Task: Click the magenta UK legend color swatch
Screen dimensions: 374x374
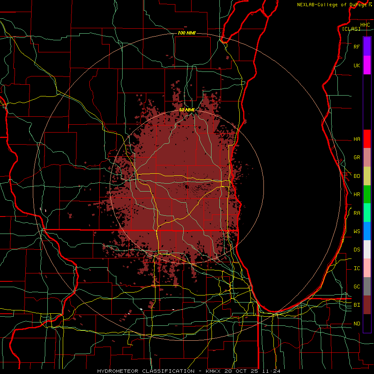Action: 367,65
